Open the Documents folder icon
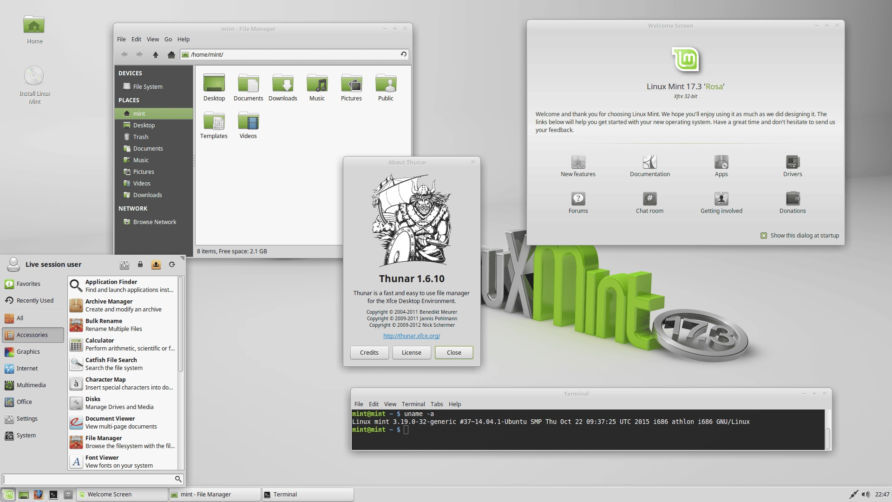892x502 pixels. click(x=249, y=87)
